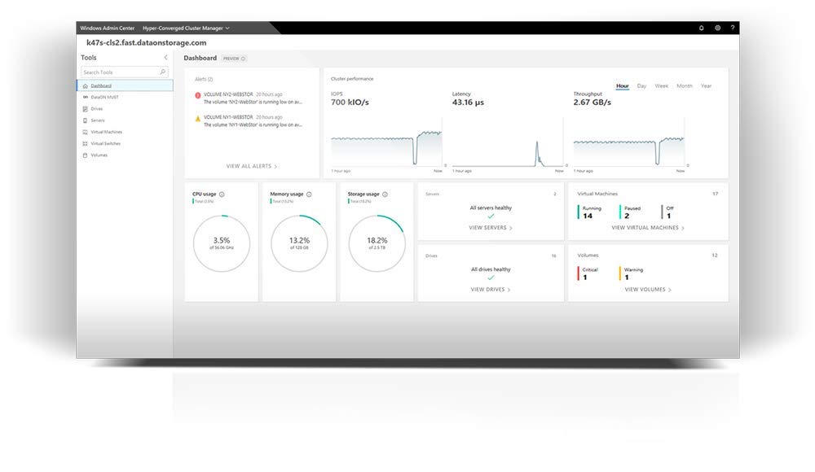815x472 pixels.
Task: Open the Servers tool
Action: tap(125, 120)
